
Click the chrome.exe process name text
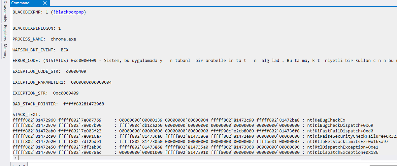[x=63, y=39]
